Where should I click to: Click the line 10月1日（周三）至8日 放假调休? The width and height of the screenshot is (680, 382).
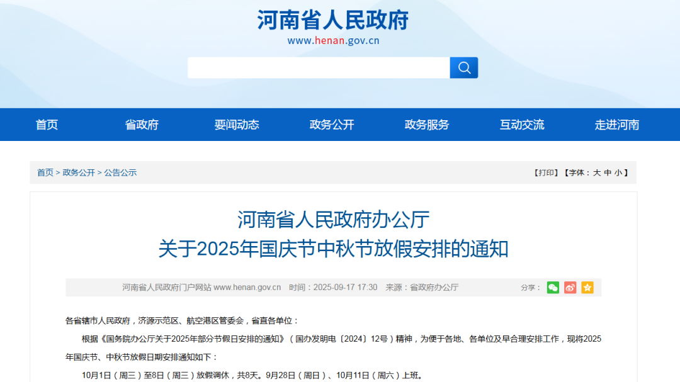[x=252, y=376]
